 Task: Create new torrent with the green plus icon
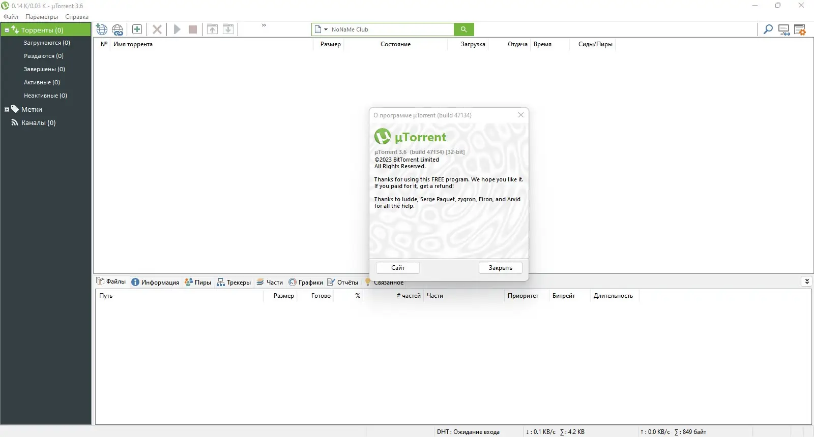(137, 29)
